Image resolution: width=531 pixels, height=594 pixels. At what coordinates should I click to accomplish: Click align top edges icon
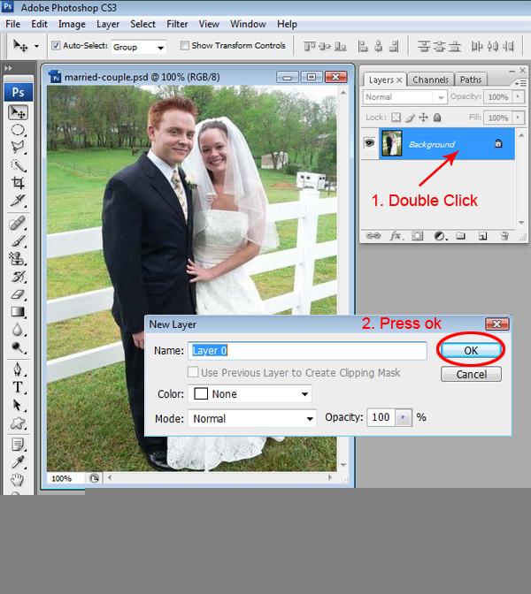310,46
